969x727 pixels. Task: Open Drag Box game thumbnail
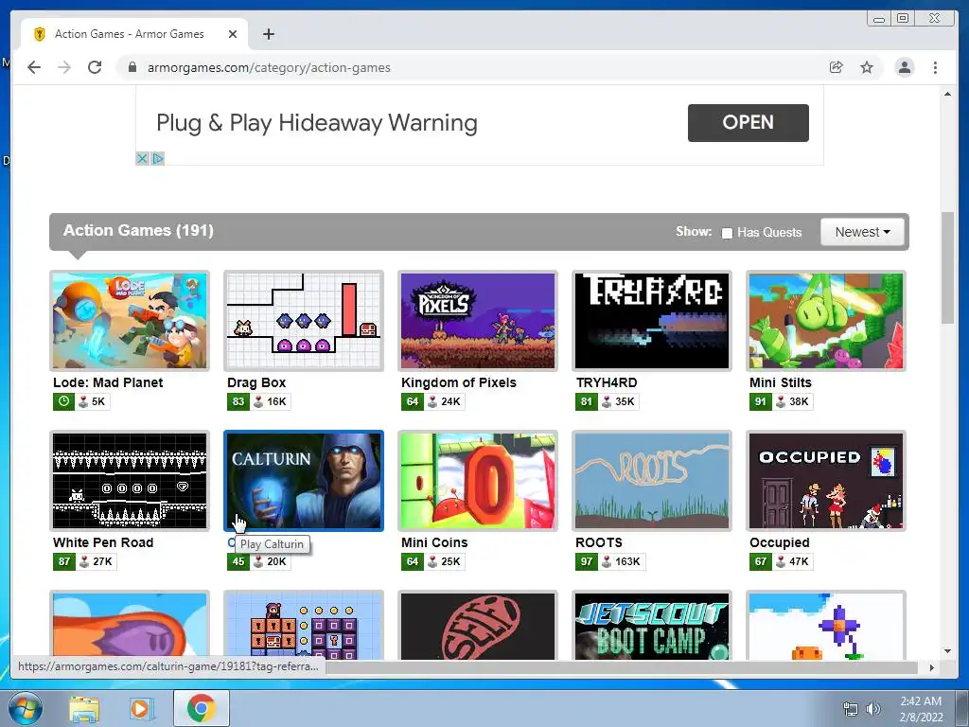coord(304,321)
